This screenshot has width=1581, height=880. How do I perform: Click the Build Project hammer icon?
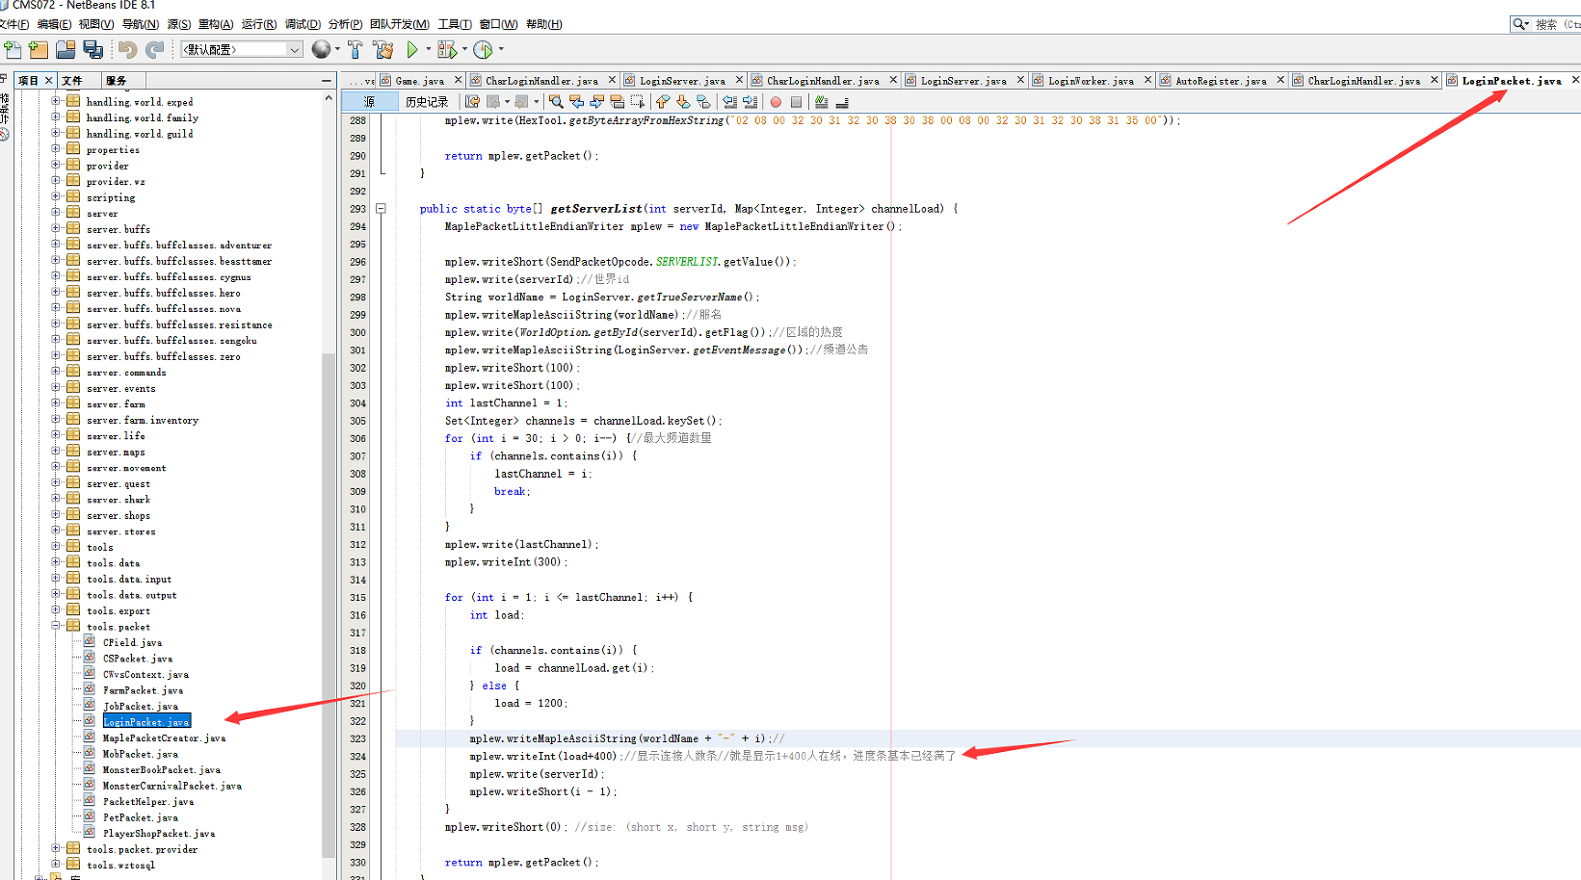pyautogui.click(x=356, y=49)
